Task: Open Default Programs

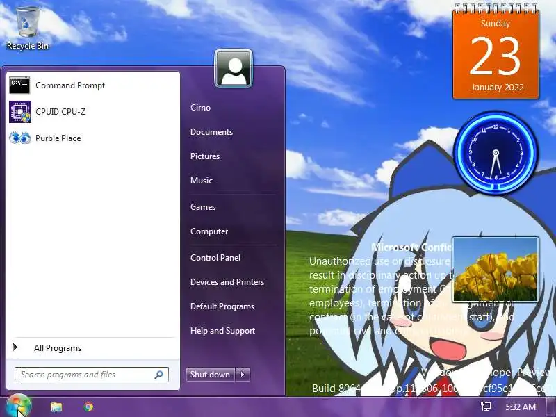Action: point(222,306)
